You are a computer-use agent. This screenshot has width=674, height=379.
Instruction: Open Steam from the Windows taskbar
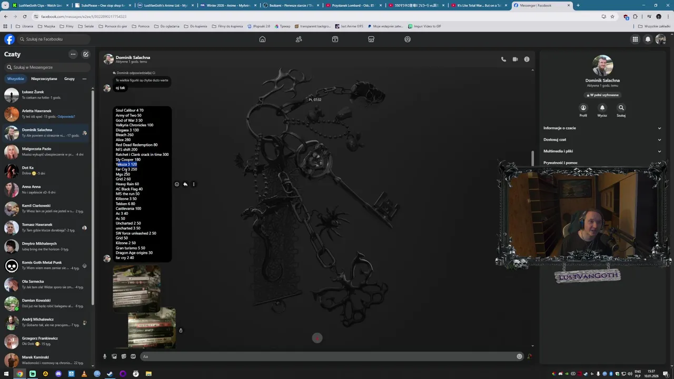pyautogui.click(x=110, y=374)
